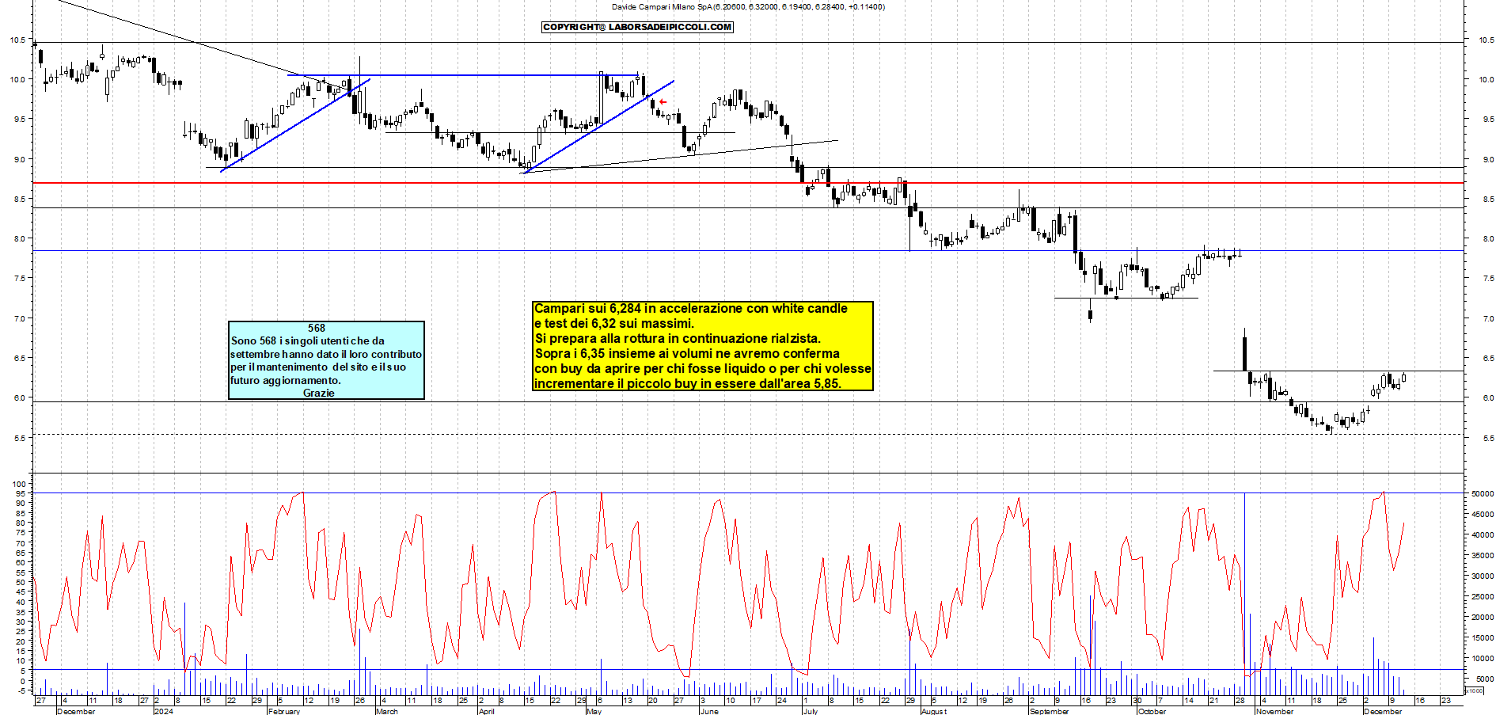The width and height of the screenshot is (1496, 715).
Task: Click the 'July' month label on the time axis
Action: (x=810, y=711)
